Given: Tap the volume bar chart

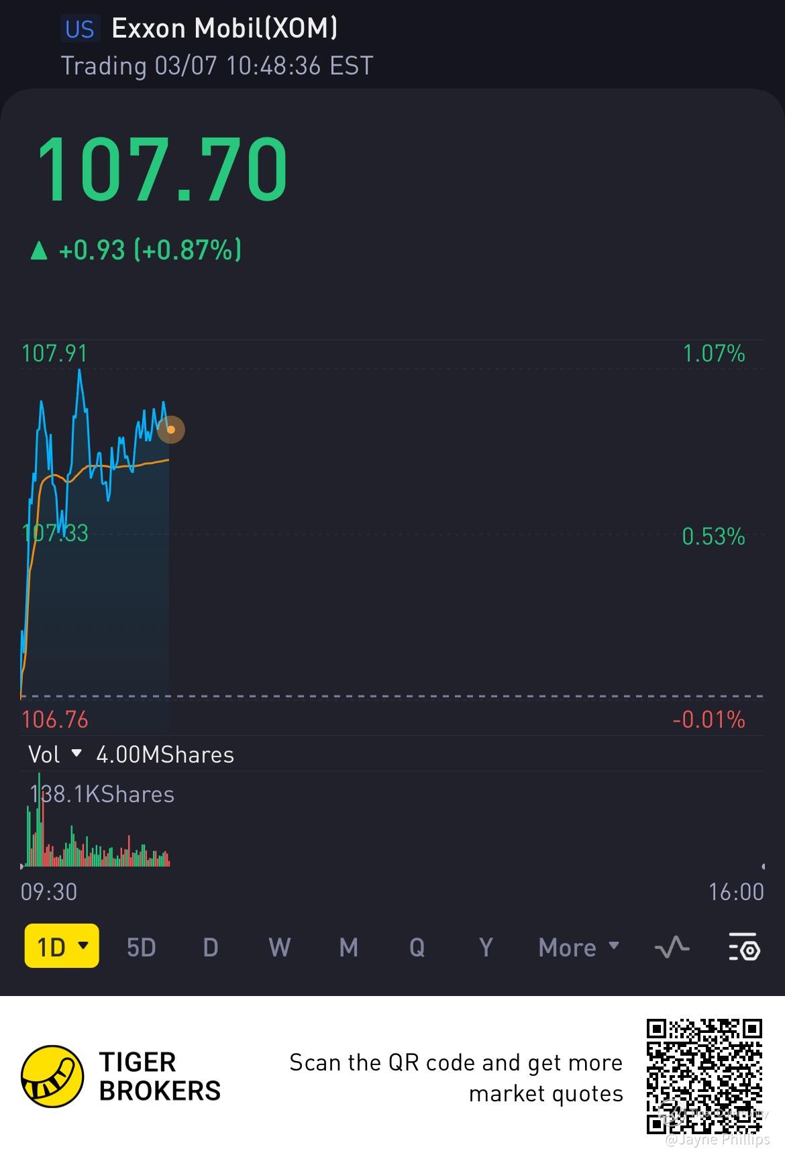Looking at the screenshot, I should tap(97, 832).
